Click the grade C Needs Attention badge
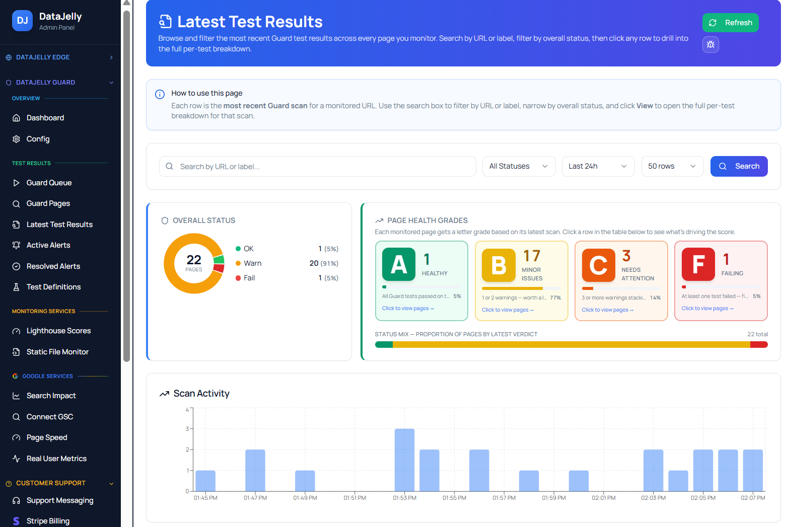This screenshot has height=527, width=785. pyautogui.click(x=599, y=265)
